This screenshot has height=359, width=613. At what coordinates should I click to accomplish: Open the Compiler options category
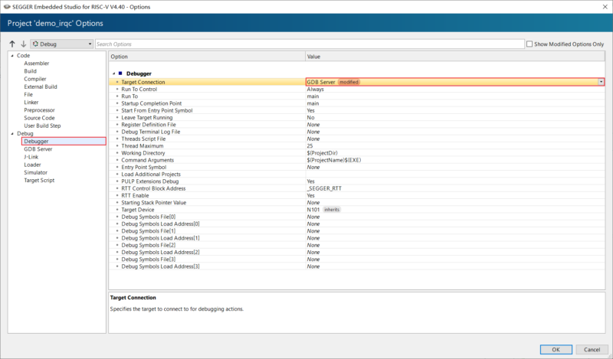click(x=35, y=79)
